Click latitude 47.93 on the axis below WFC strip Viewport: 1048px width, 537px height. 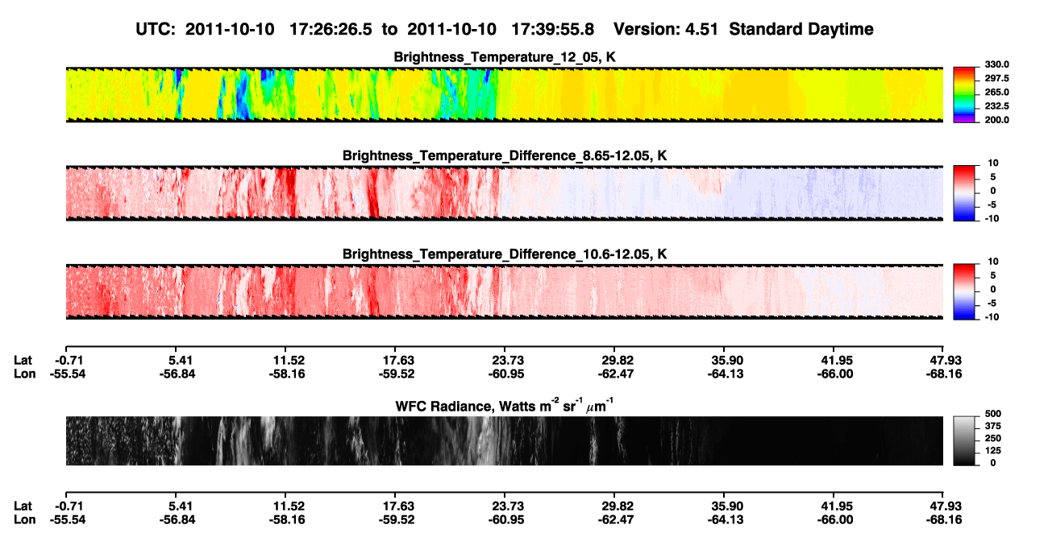946,506
